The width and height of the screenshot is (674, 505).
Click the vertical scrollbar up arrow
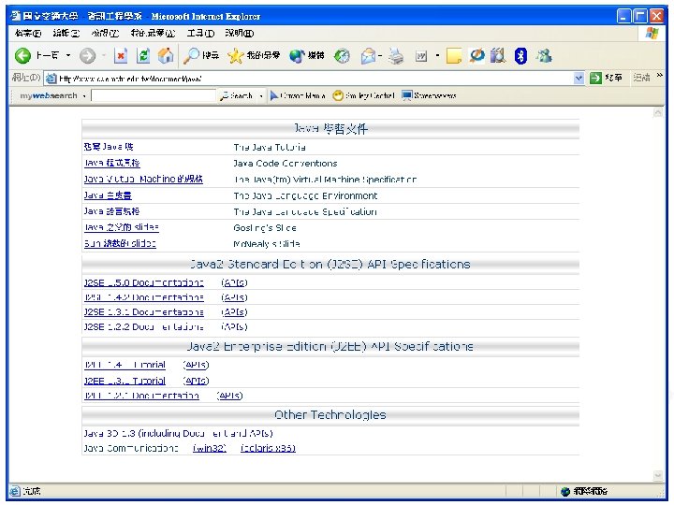pyautogui.click(x=658, y=112)
